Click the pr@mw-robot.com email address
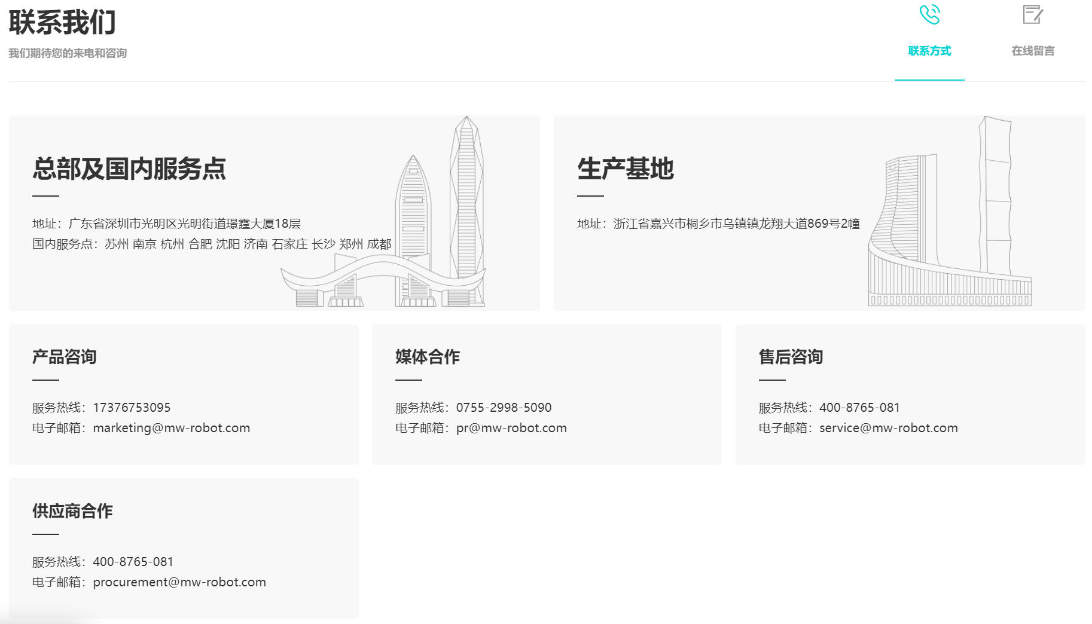Image resolution: width=1092 pixels, height=624 pixels. point(511,428)
